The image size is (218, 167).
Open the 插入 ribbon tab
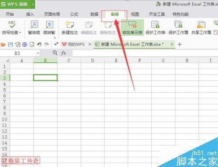click(30, 14)
